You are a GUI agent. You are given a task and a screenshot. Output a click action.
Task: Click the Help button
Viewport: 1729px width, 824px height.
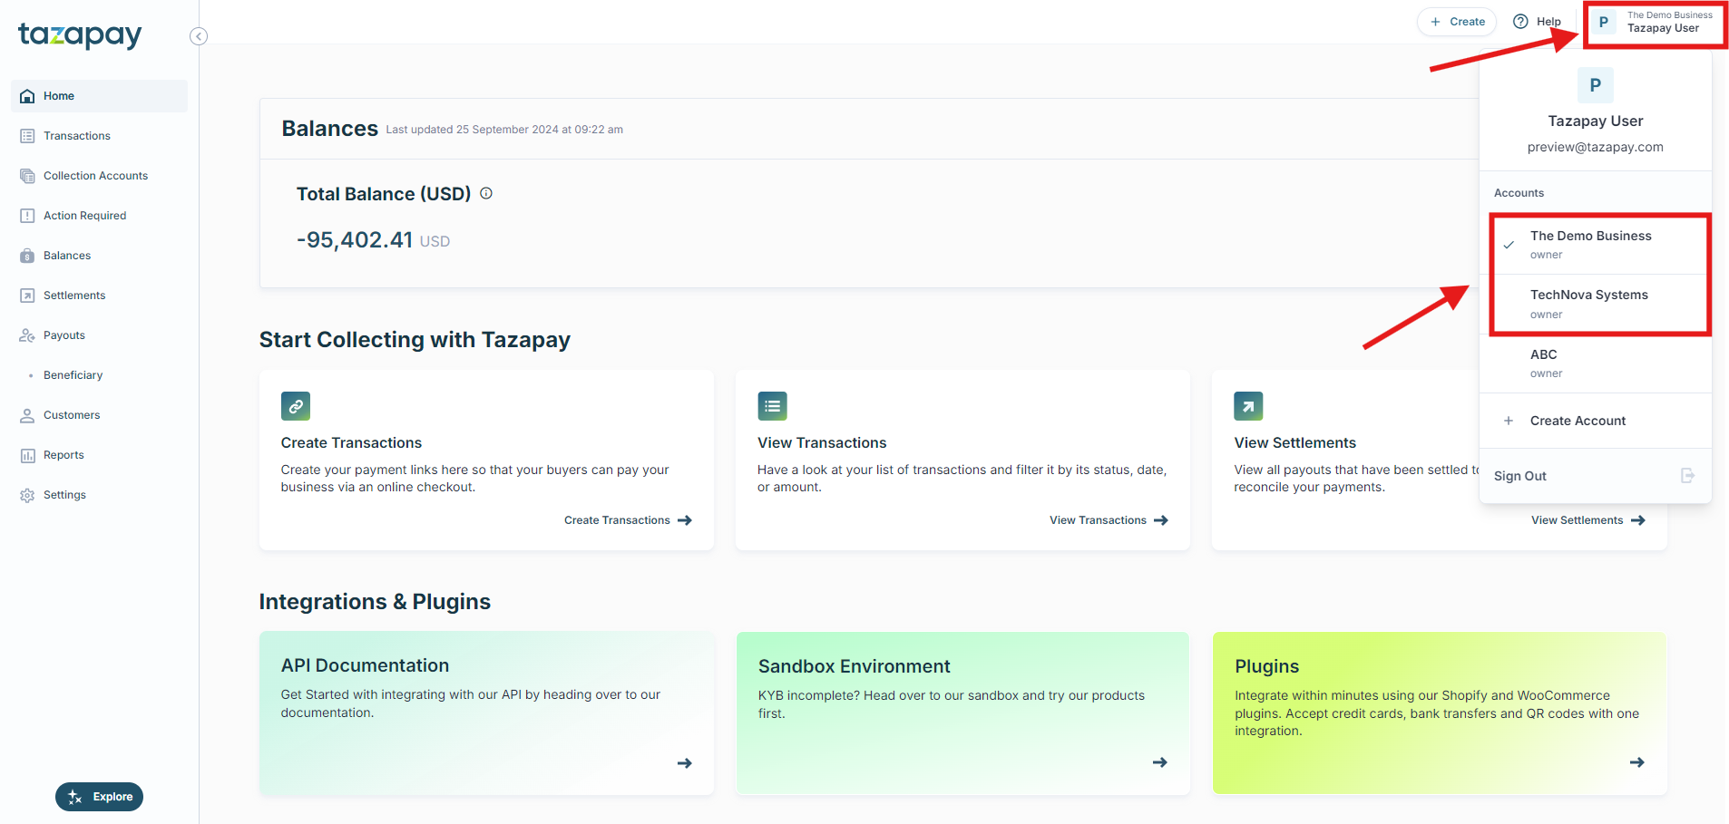tap(1538, 22)
